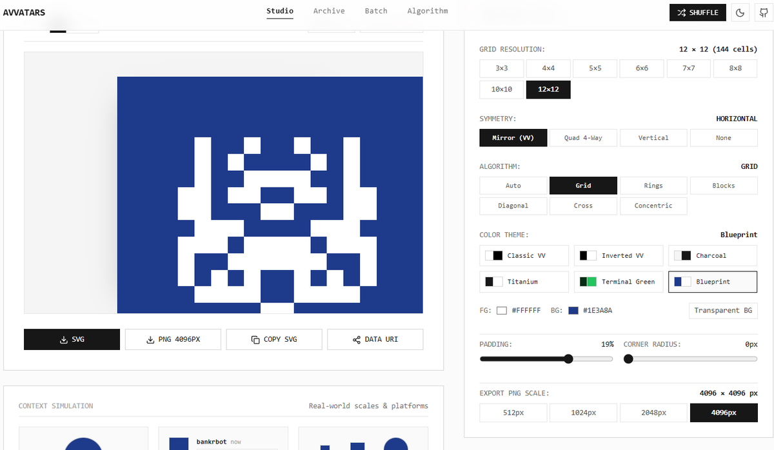Change grid resolution to 10×10
This screenshot has width=774, height=450.
click(502, 90)
